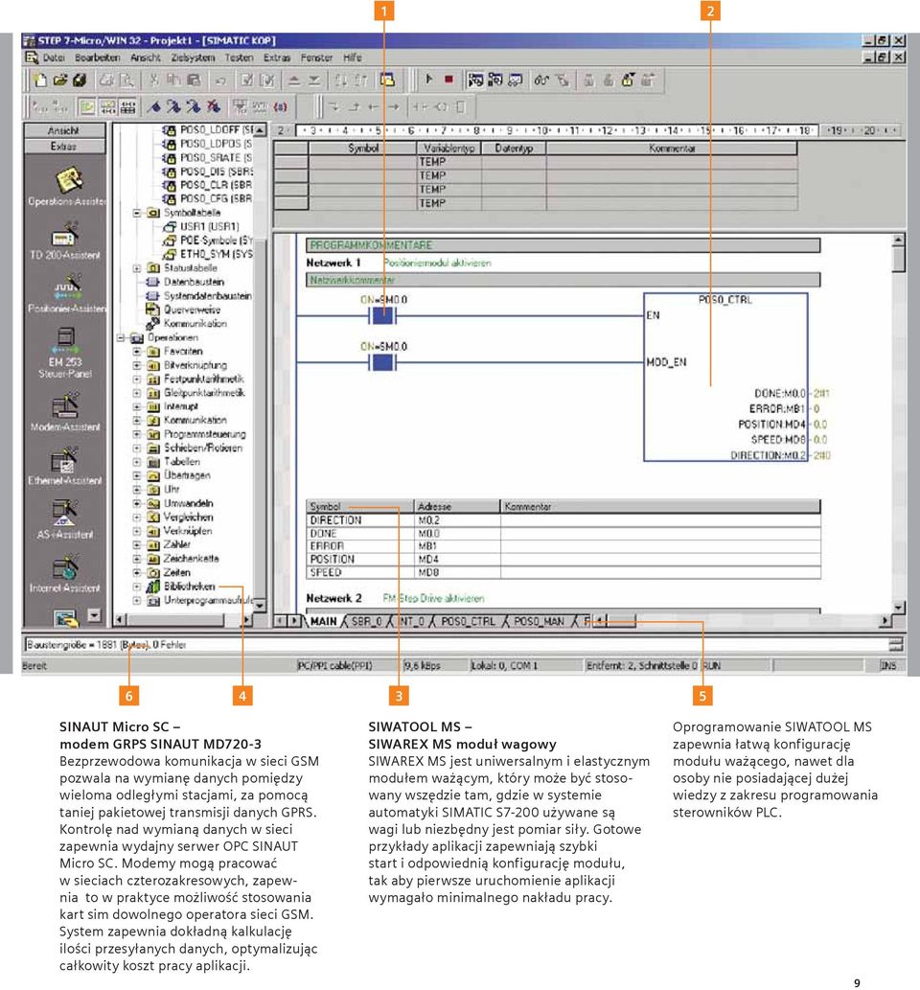Click the Netzwerk 1 title label
920x990 pixels.
point(333,263)
